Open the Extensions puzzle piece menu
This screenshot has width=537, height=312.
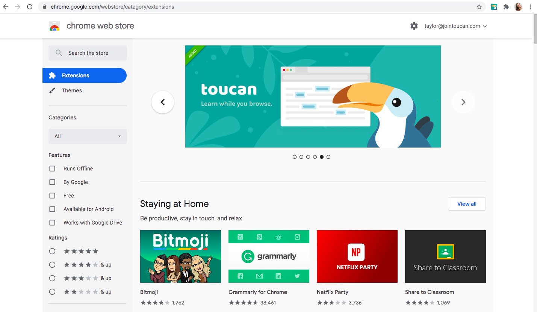point(506,7)
